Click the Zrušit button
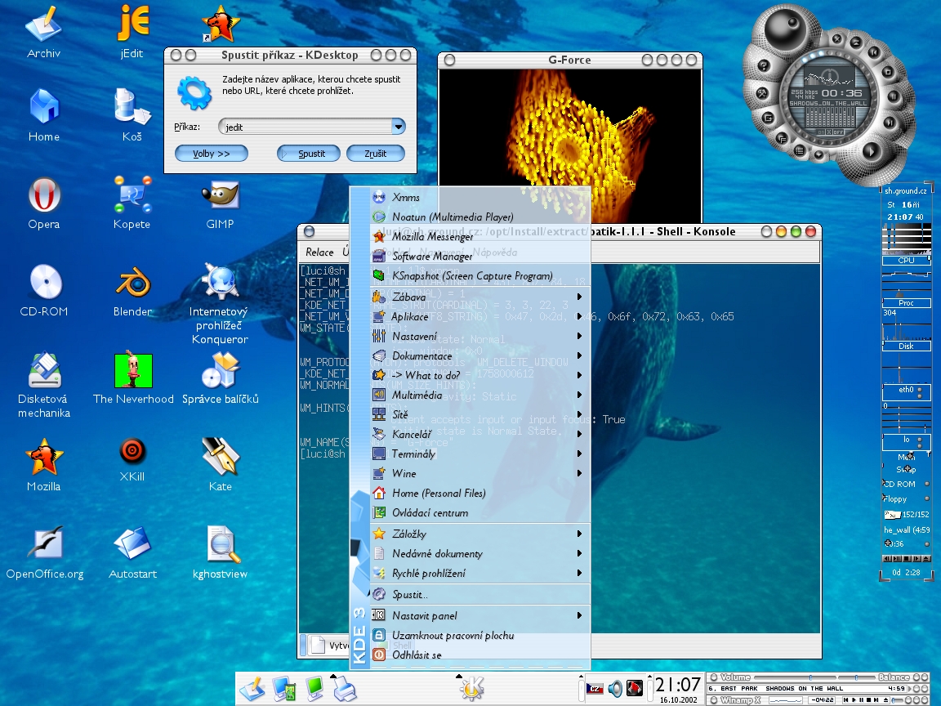941x706 pixels. pyautogui.click(x=376, y=154)
